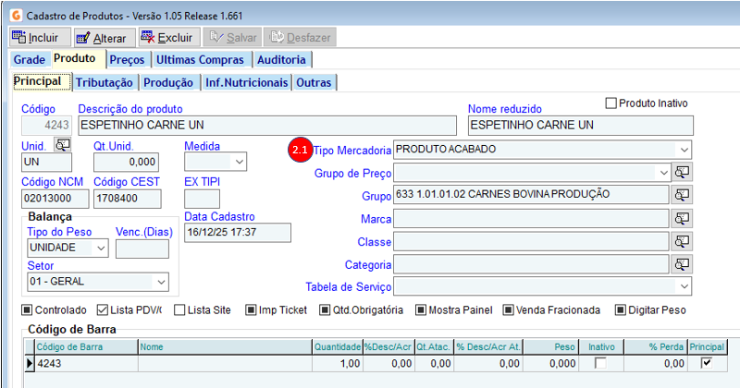
Task: Click the Grupo field lookup icon
Action: coord(683,195)
